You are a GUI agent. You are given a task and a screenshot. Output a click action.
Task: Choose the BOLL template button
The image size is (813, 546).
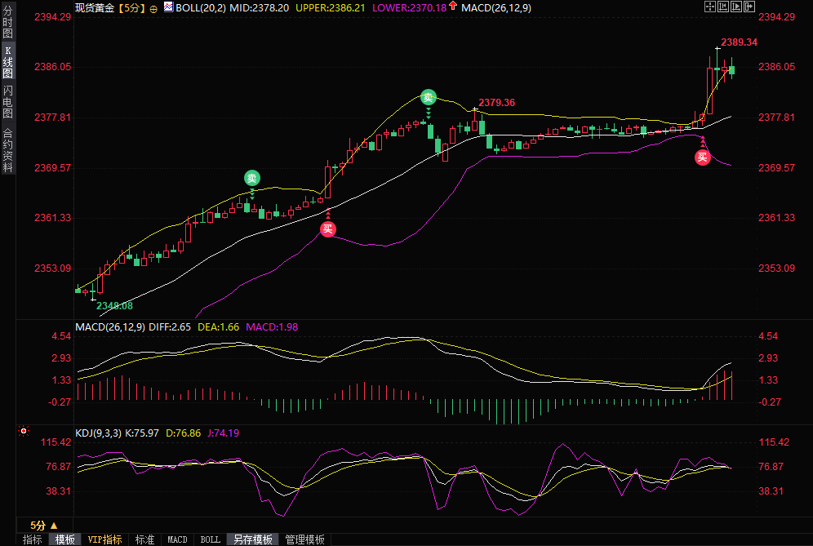coord(210,539)
